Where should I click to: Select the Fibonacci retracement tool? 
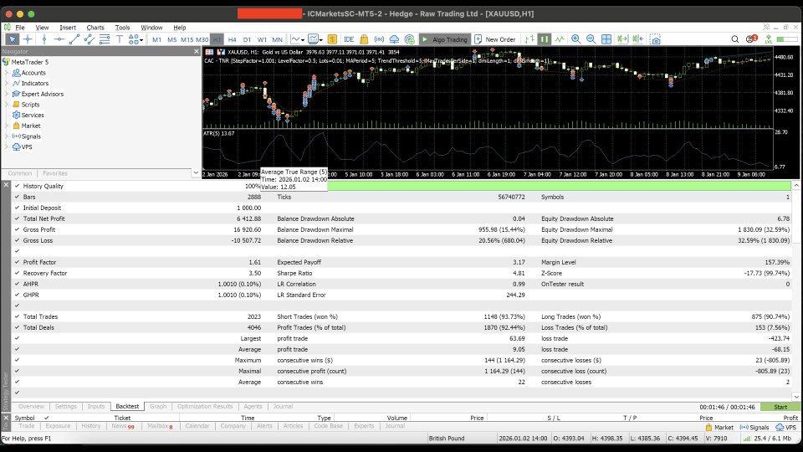(105, 39)
